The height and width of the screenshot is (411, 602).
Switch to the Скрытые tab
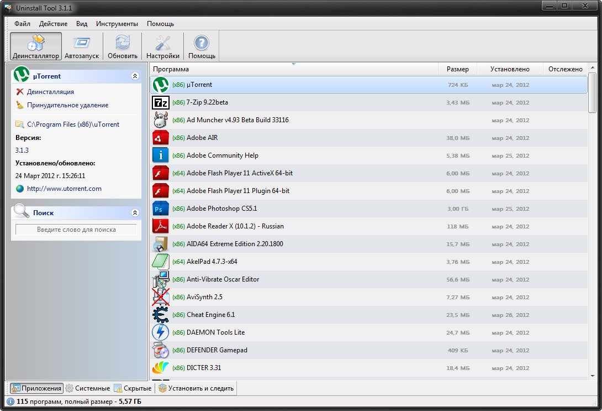pyautogui.click(x=133, y=388)
